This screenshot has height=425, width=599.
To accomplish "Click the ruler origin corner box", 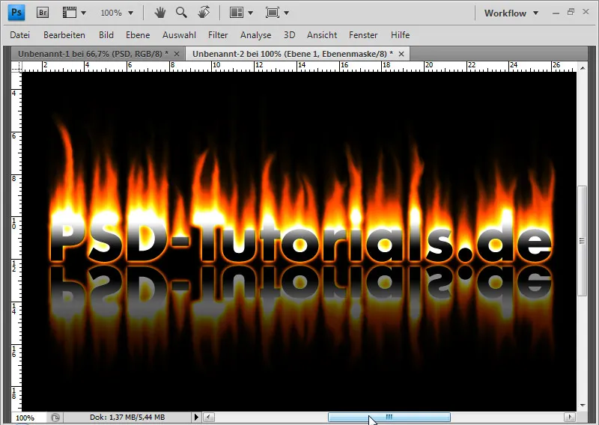I will tap(16, 67).
